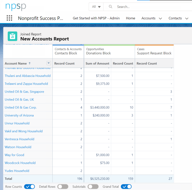Image resolution: width=192 pixels, height=190 pixels.
Task: Open Vakil and Wong Household account
Action: tap(24, 131)
